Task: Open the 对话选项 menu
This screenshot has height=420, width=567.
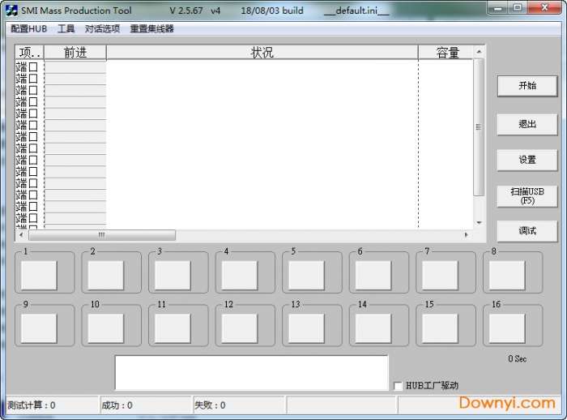Action: pos(102,28)
